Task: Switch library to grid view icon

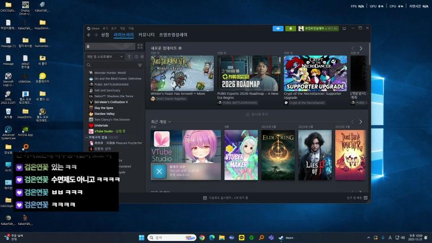Action: (x=140, y=46)
